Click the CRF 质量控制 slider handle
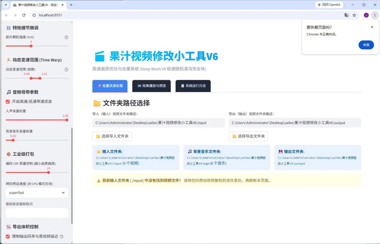The image size is (380, 244). click(49, 172)
